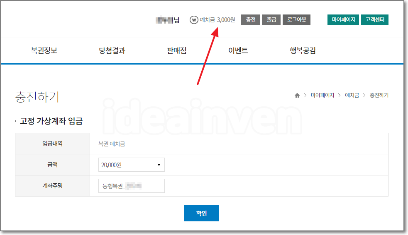This screenshot has width=408, height=235.
Task: Click the 충전 button
Action: coord(251,20)
